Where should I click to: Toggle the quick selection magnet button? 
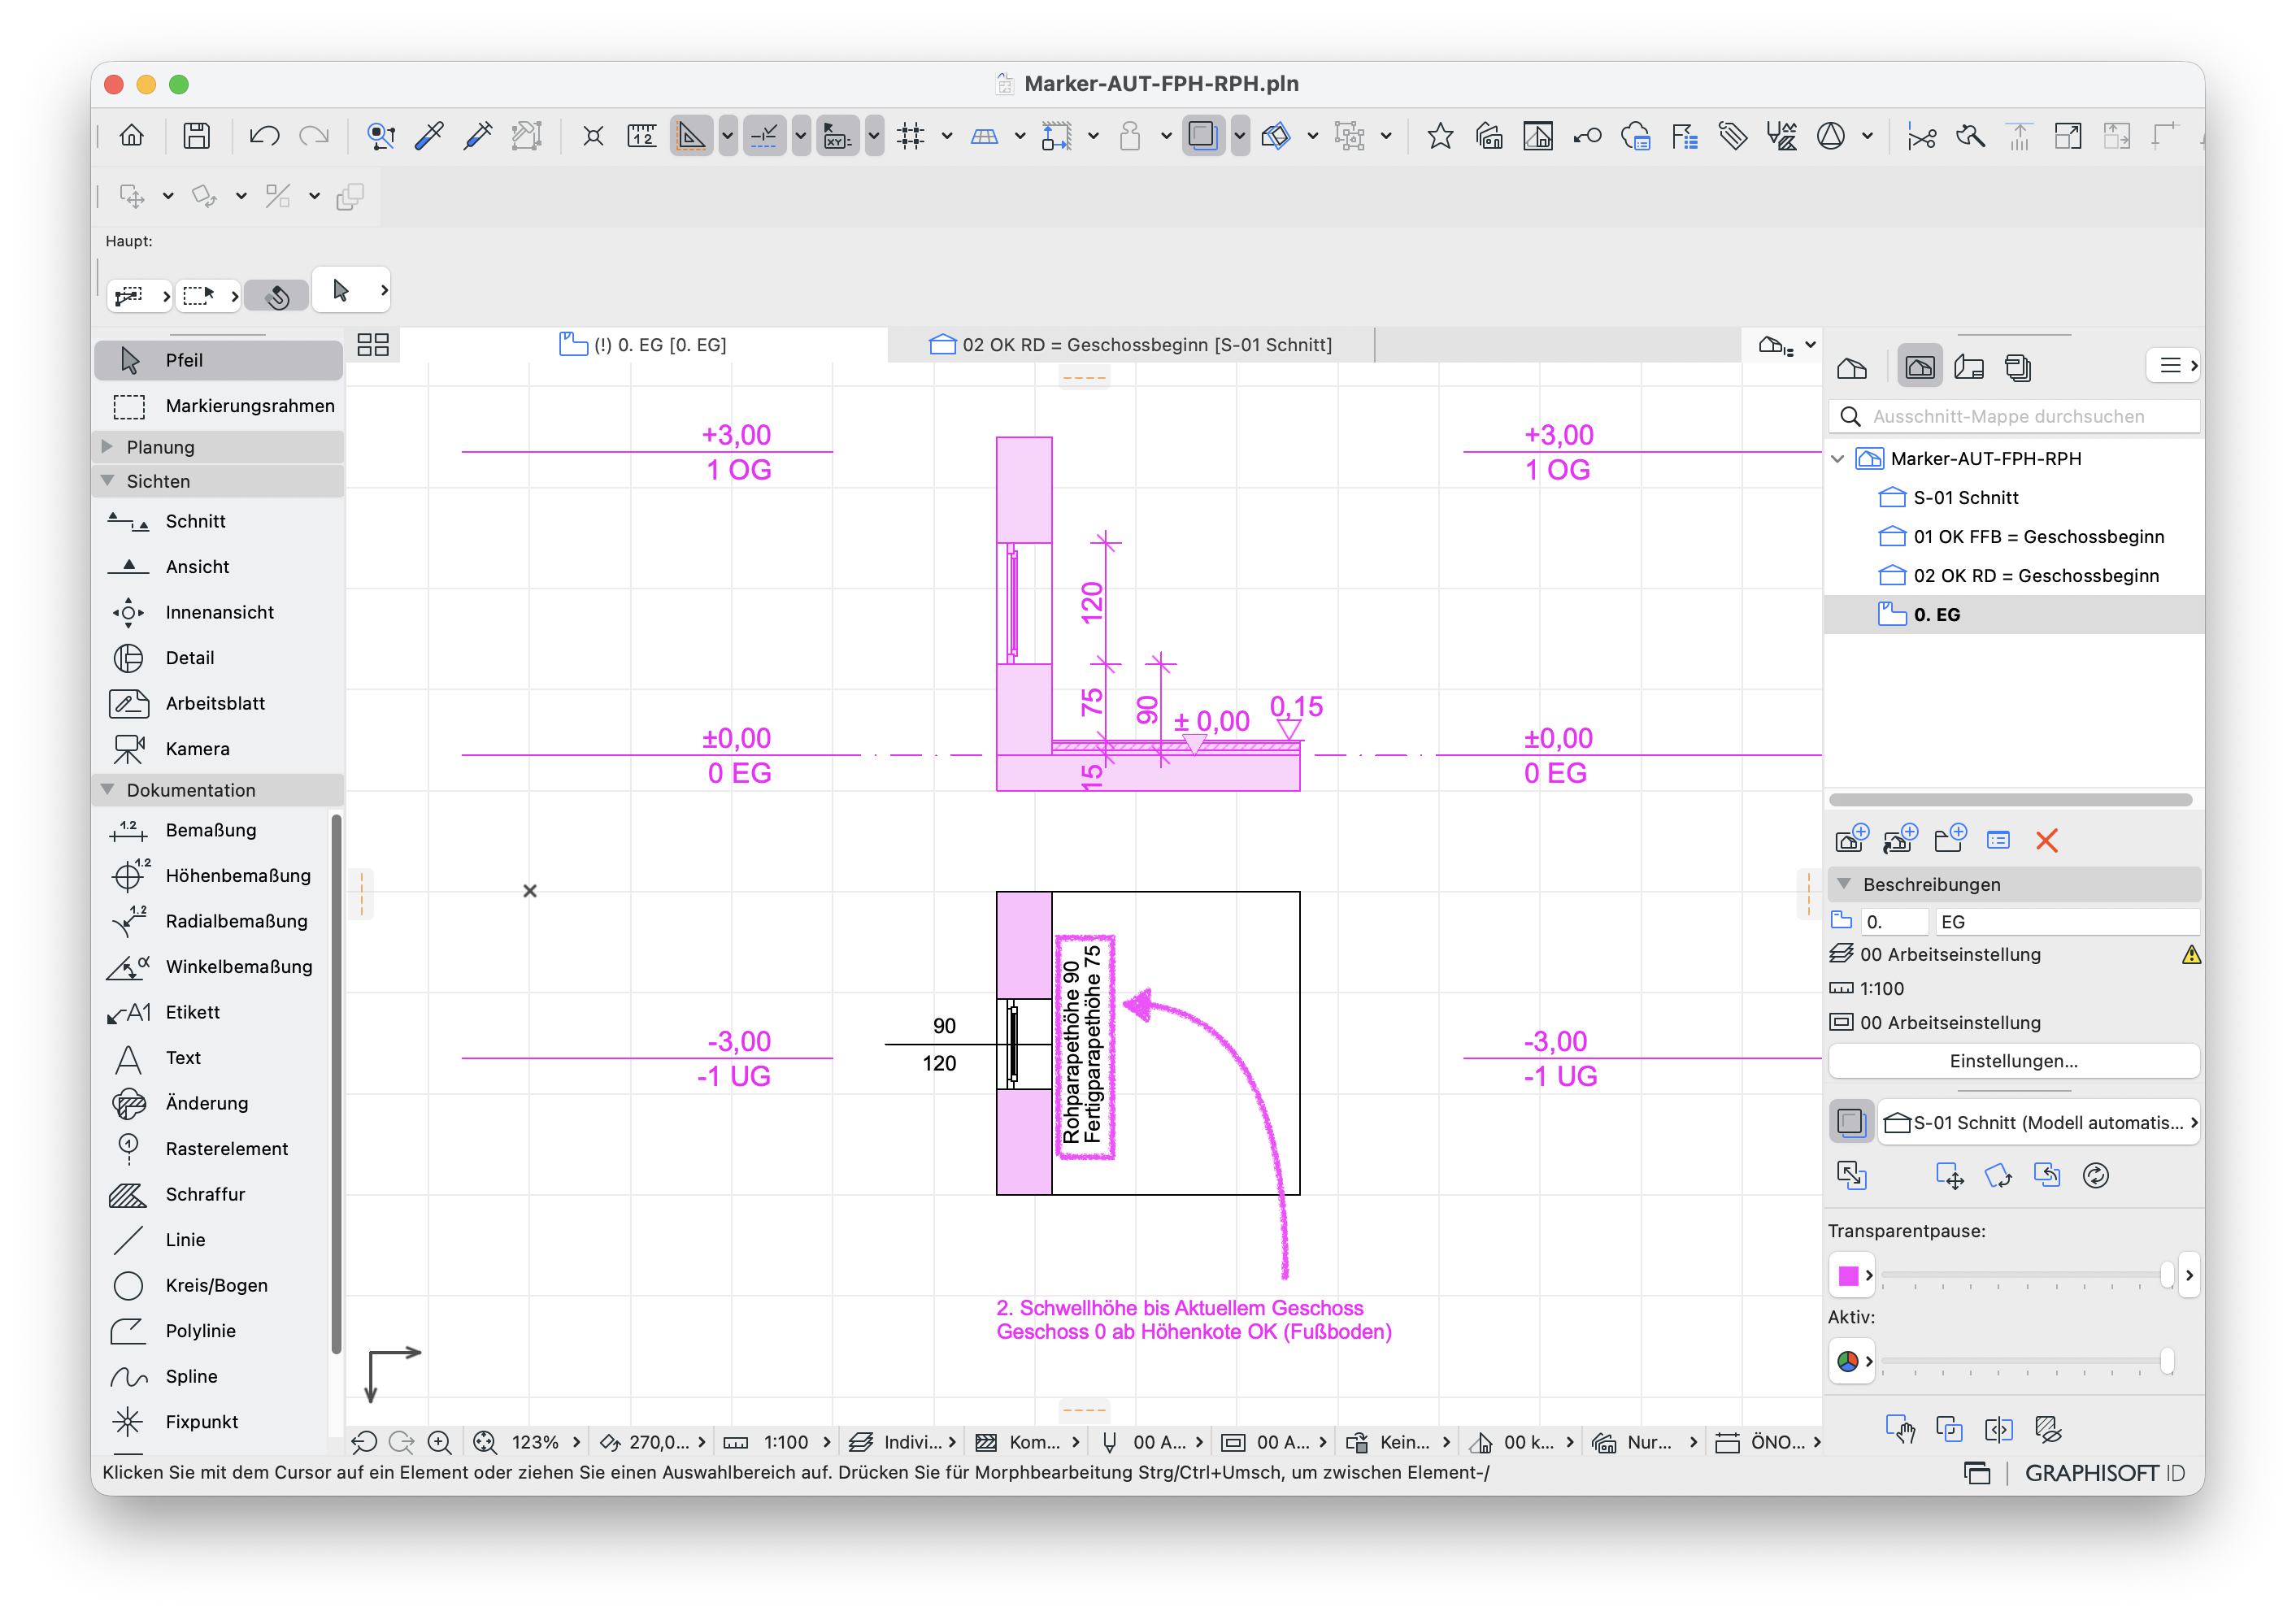click(277, 295)
